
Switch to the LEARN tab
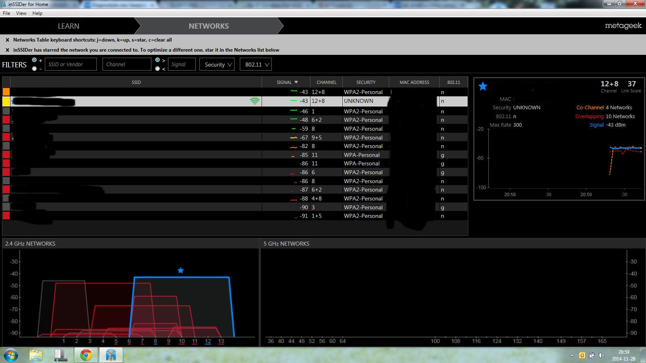68,26
